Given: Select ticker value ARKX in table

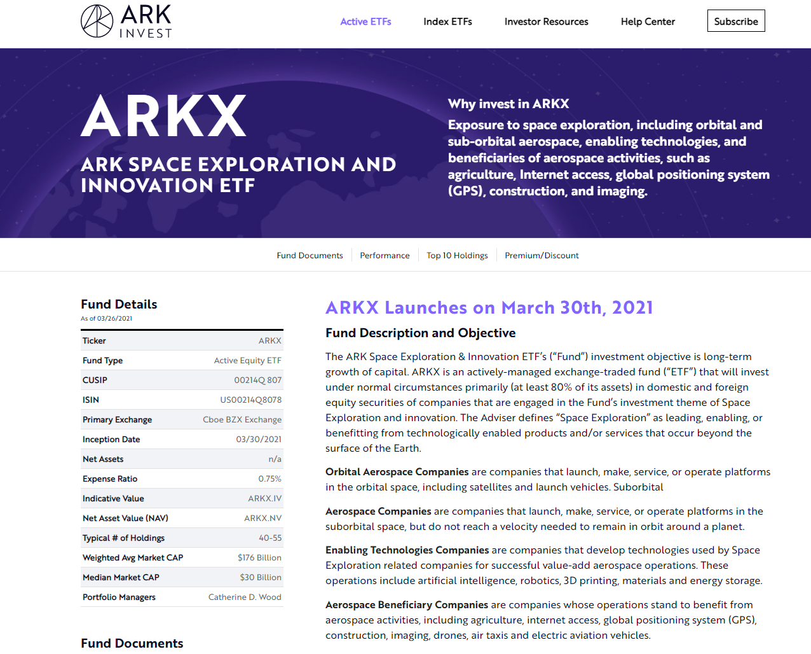Looking at the screenshot, I should tap(269, 341).
